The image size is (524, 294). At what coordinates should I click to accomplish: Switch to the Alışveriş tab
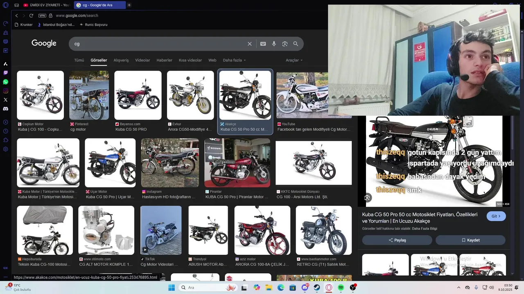[121, 60]
